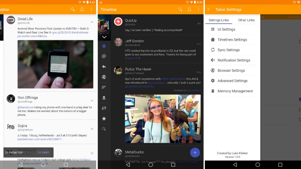Open Browser Settings
The image size is (301, 169).
tap(233, 70)
